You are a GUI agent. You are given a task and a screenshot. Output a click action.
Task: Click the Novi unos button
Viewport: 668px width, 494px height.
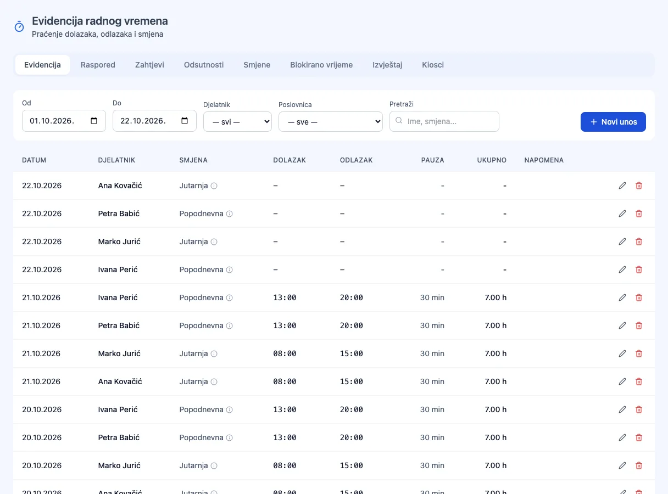[x=613, y=122]
